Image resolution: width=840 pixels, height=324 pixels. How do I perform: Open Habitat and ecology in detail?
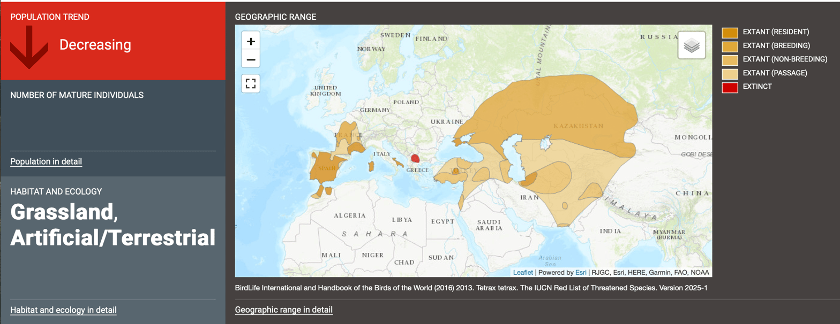point(63,310)
